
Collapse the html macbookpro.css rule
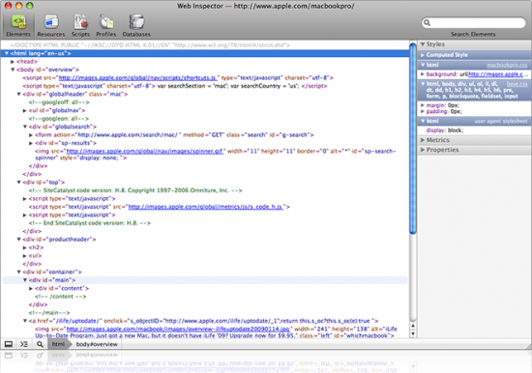pos(423,65)
